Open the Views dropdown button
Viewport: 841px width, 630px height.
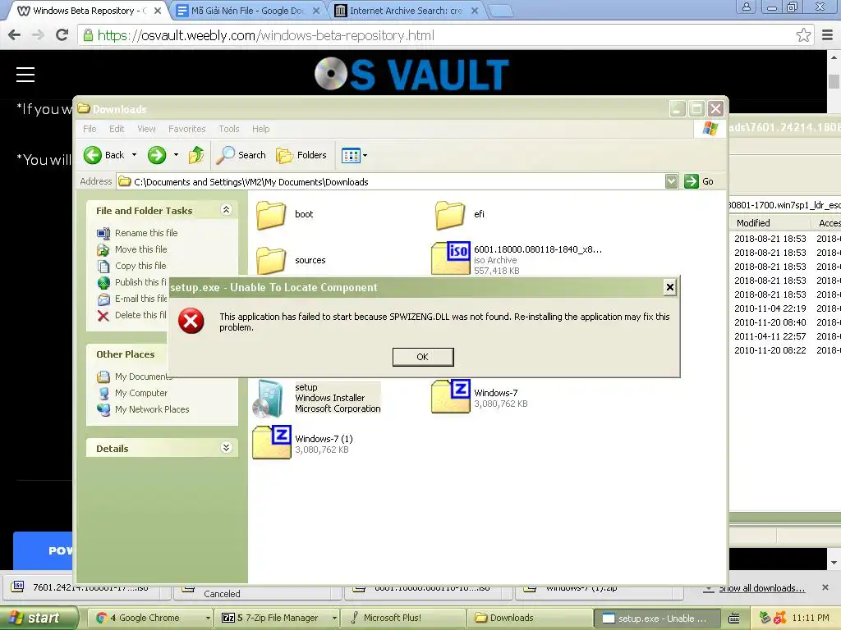click(x=354, y=155)
